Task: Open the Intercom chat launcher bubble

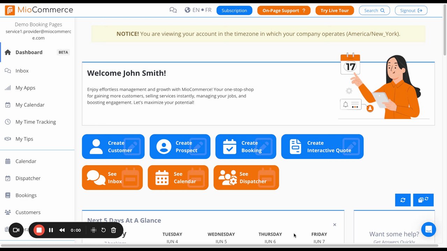Action: coord(428,229)
